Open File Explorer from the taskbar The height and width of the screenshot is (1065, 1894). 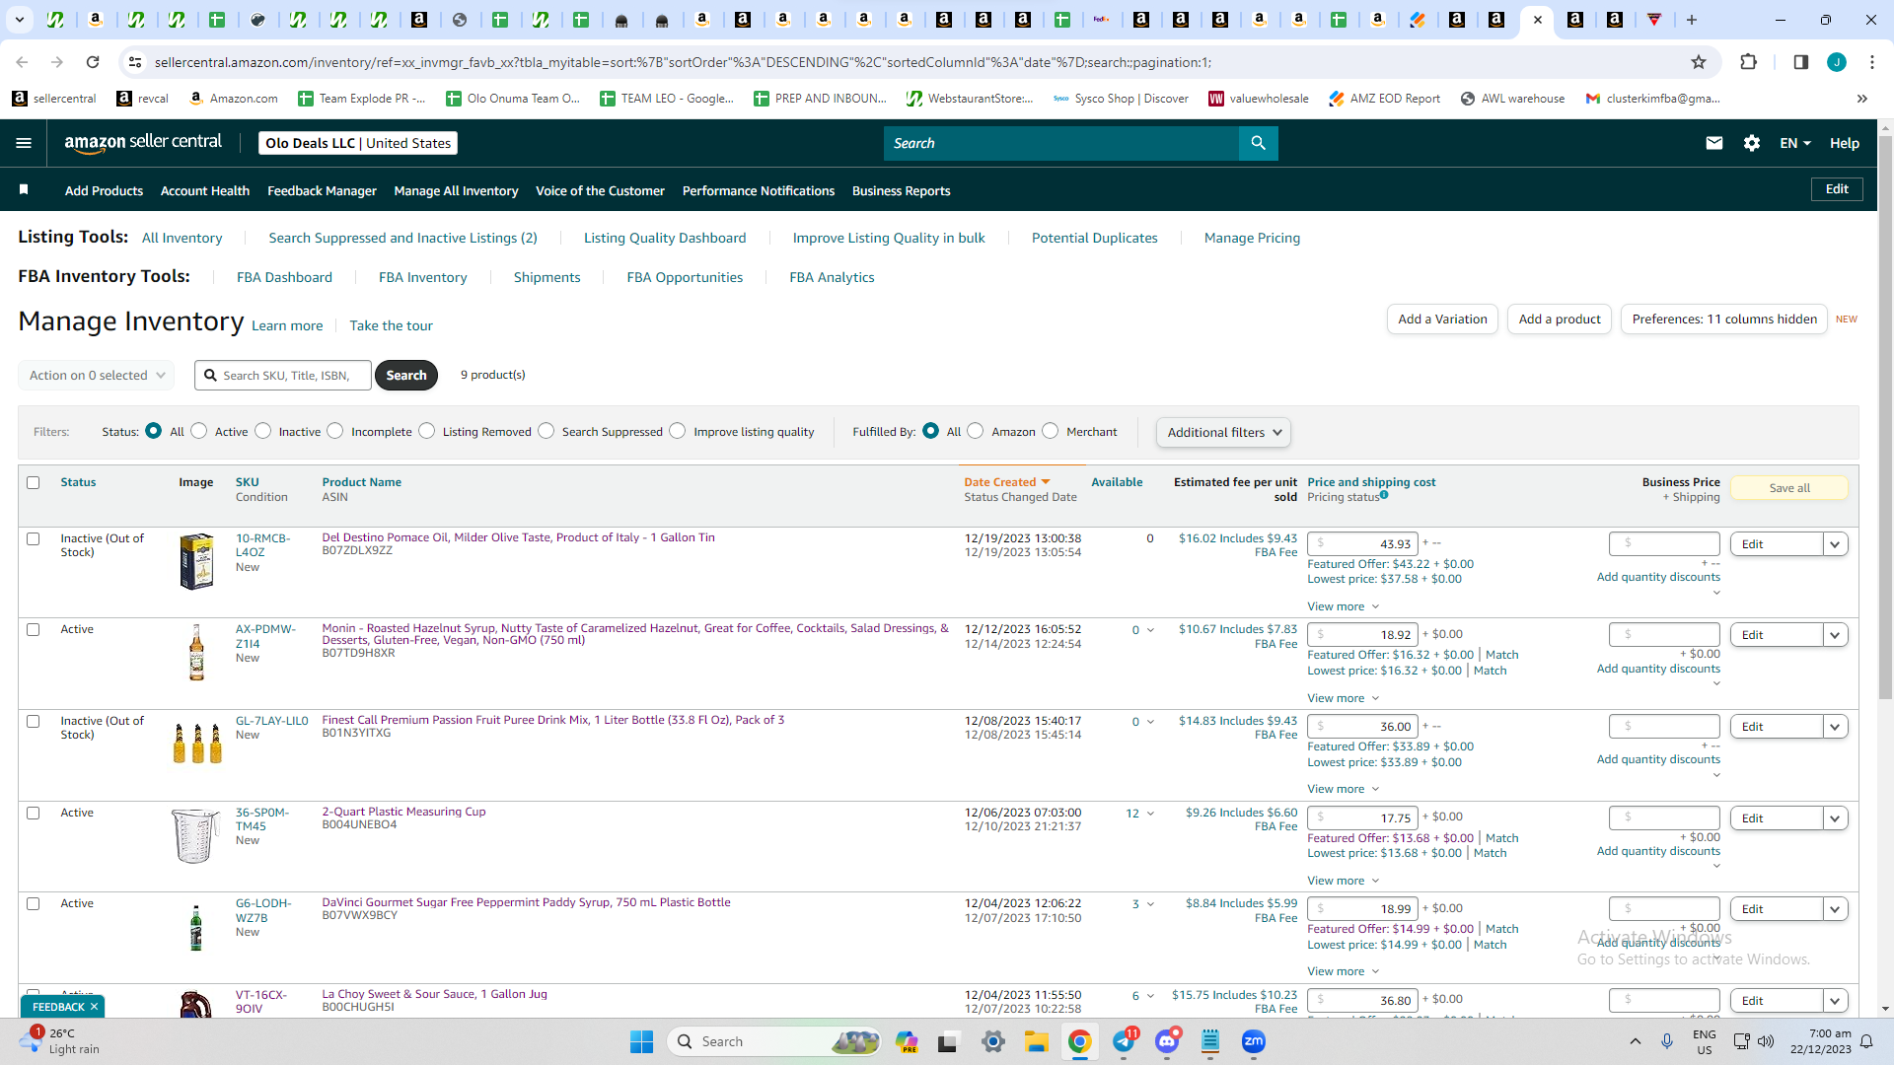click(1036, 1041)
